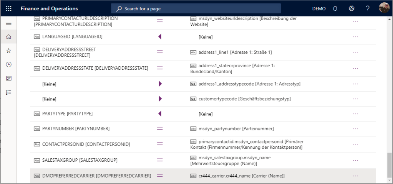Viewport: 393px width, 184px height.
Task: Select address1_addresstypecode target field
Action: tap(249, 84)
